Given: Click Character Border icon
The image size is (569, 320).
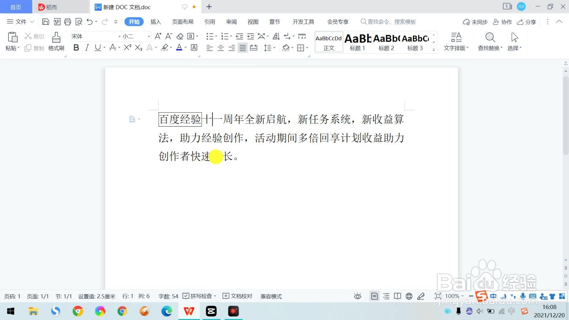Looking at the screenshot, I should 194,47.
